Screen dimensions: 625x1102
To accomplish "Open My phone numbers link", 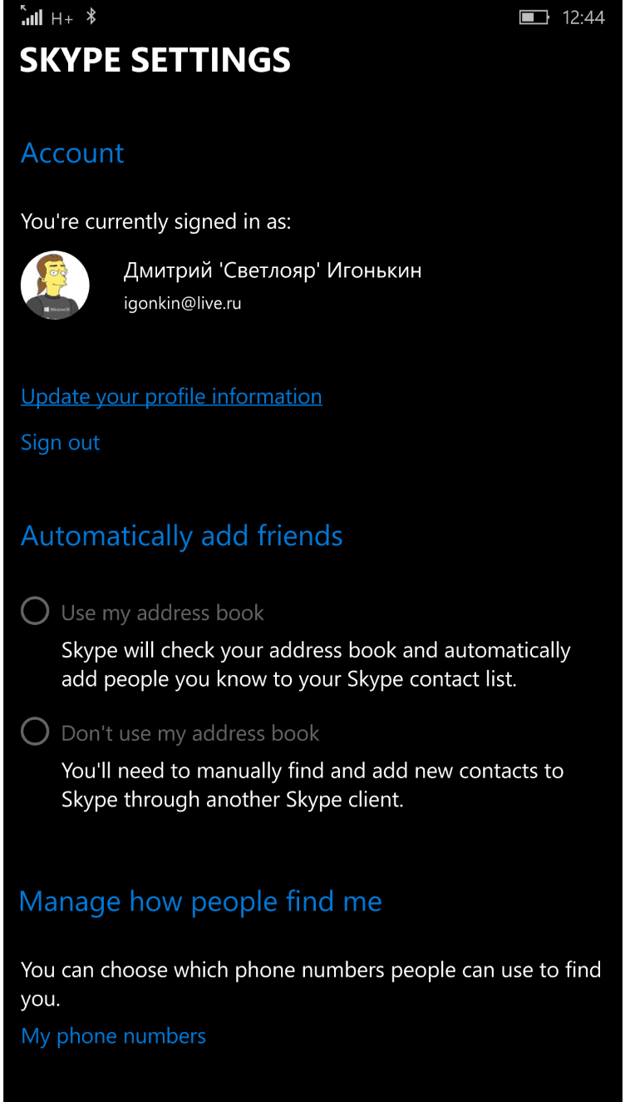I will [x=113, y=1036].
